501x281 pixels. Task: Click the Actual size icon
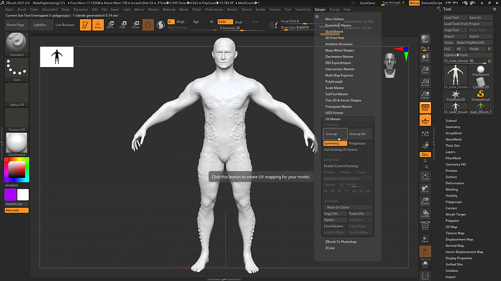coord(425,82)
